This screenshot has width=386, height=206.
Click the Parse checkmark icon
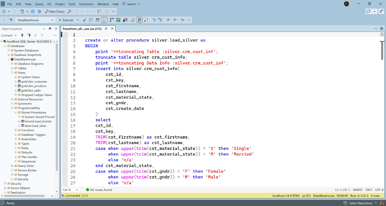coord(84,20)
